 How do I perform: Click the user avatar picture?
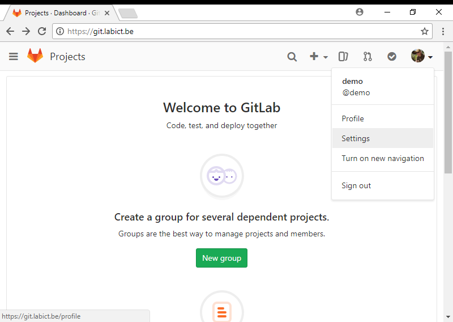click(418, 56)
